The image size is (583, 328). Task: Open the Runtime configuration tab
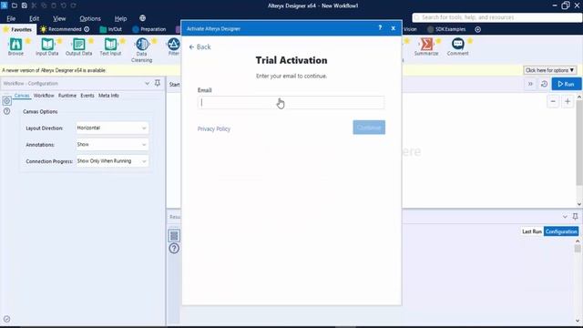point(66,96)
